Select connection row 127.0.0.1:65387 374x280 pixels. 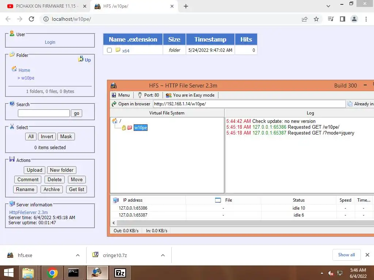242,215
